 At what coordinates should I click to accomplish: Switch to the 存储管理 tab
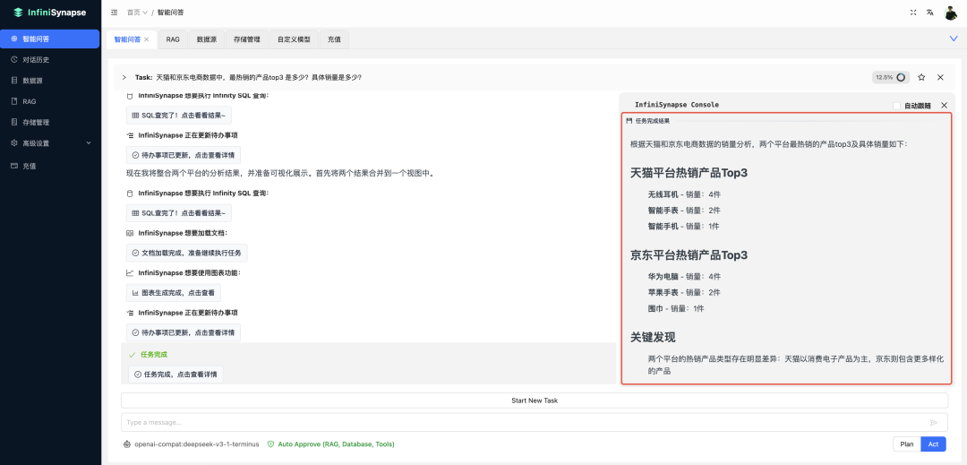pos(247,39)
